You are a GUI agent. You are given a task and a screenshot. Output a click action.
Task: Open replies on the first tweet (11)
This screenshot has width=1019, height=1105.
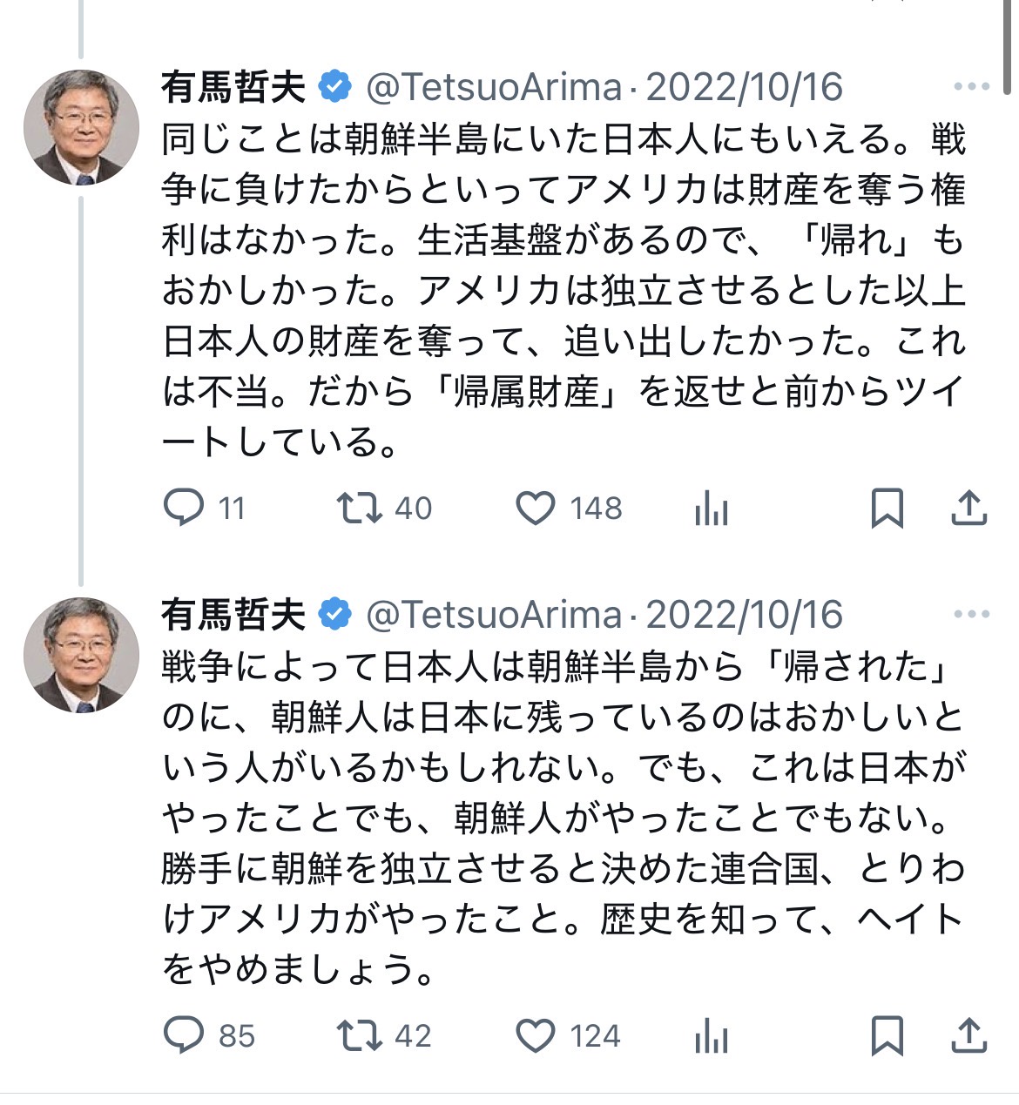coord(205,508)
